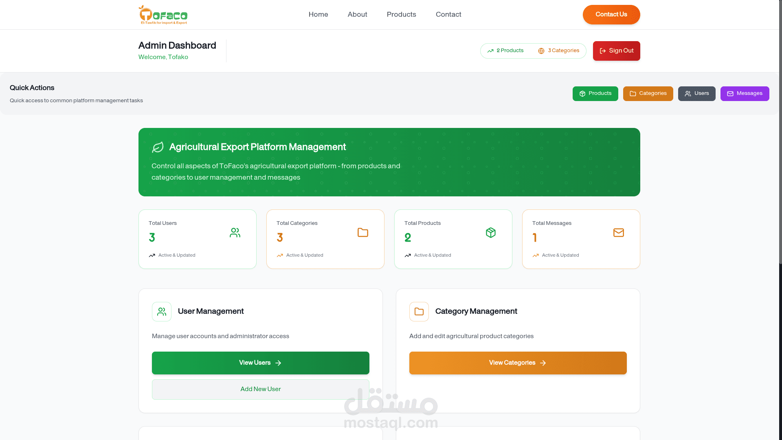
Task: Click the leaf icon in the green banner
Action: coord(158,147)
